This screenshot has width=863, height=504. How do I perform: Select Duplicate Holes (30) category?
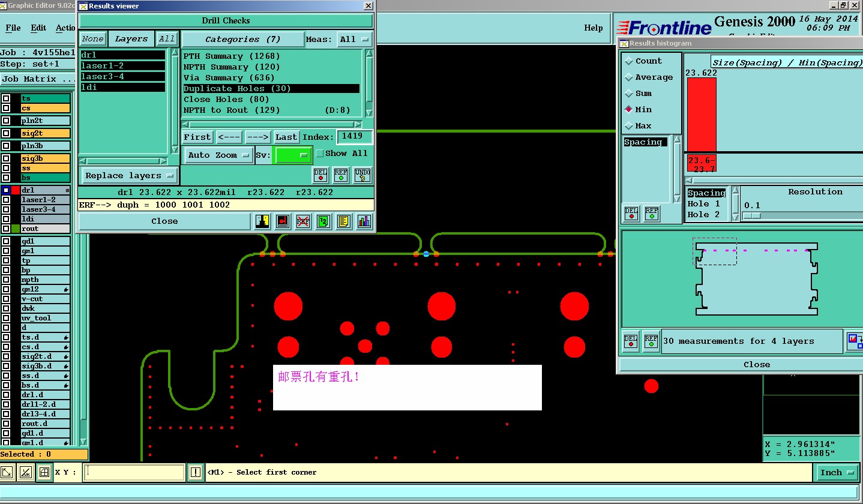pos(271,89)
